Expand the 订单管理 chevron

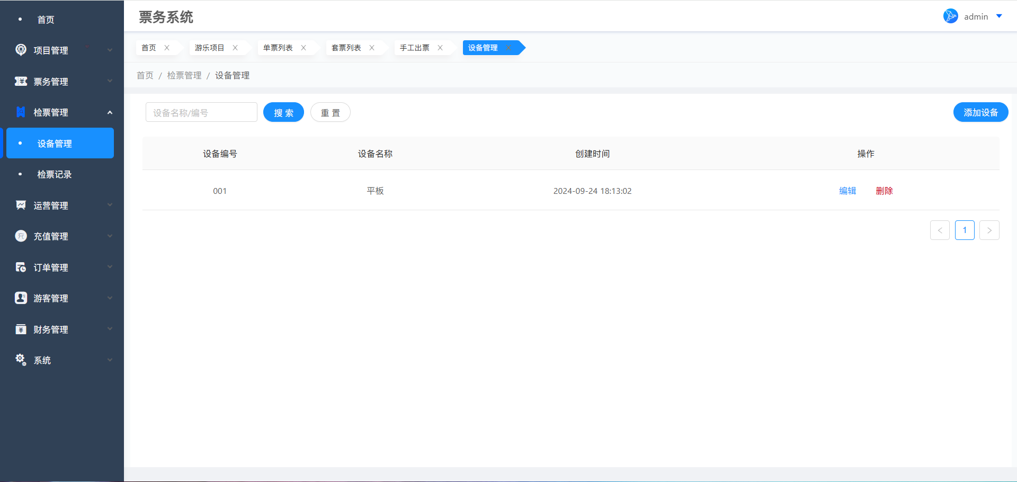coord(110,267)
